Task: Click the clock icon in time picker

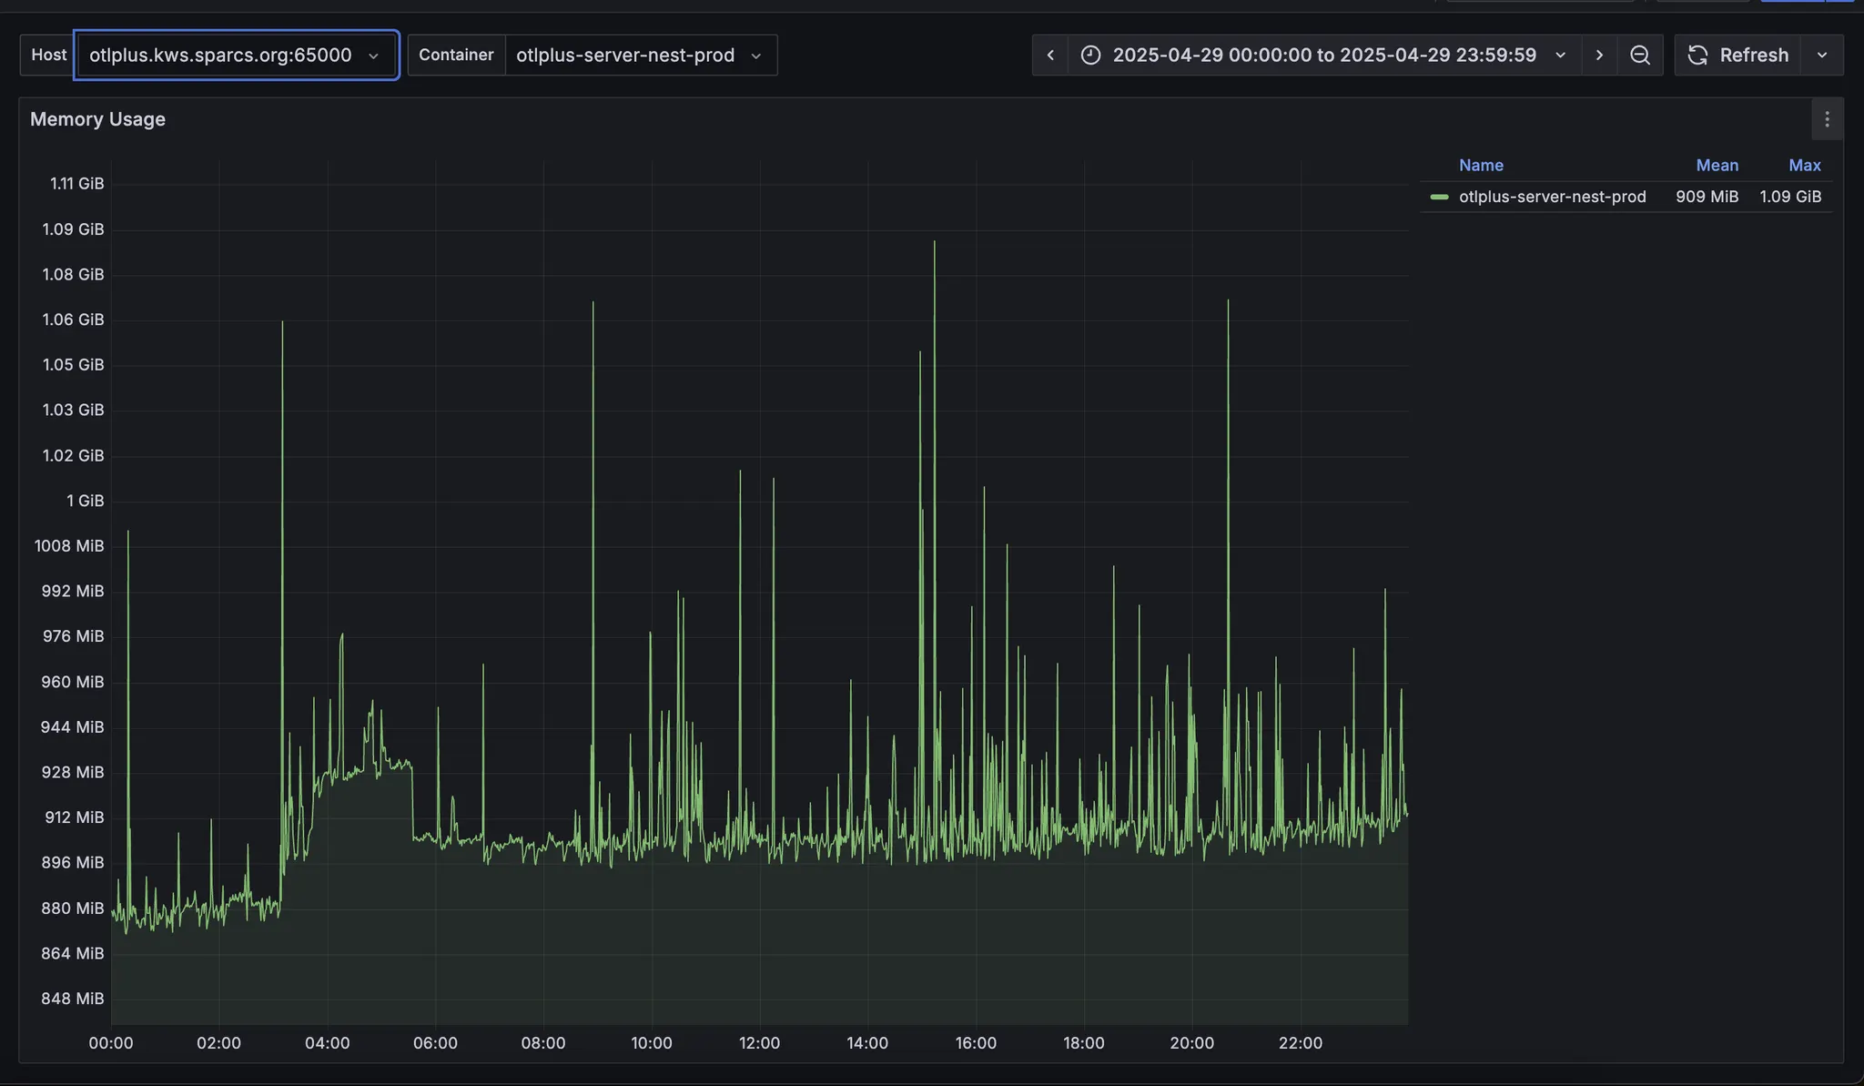Action: 1090,55
